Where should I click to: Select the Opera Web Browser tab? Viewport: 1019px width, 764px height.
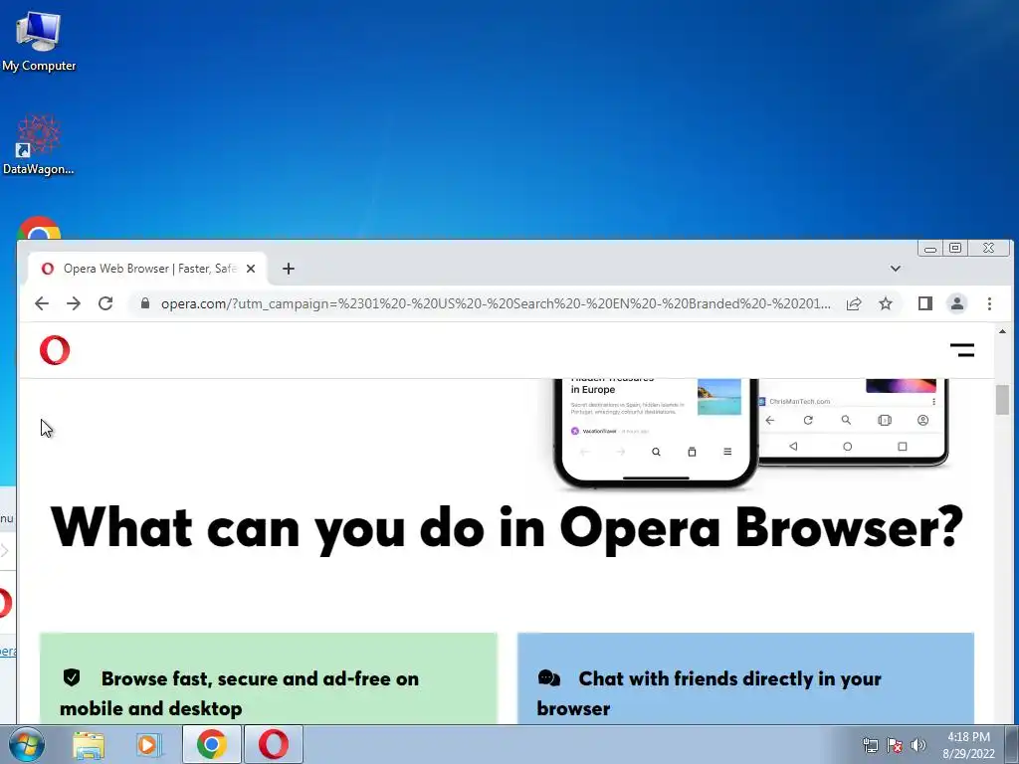click(x=147, y=269)
